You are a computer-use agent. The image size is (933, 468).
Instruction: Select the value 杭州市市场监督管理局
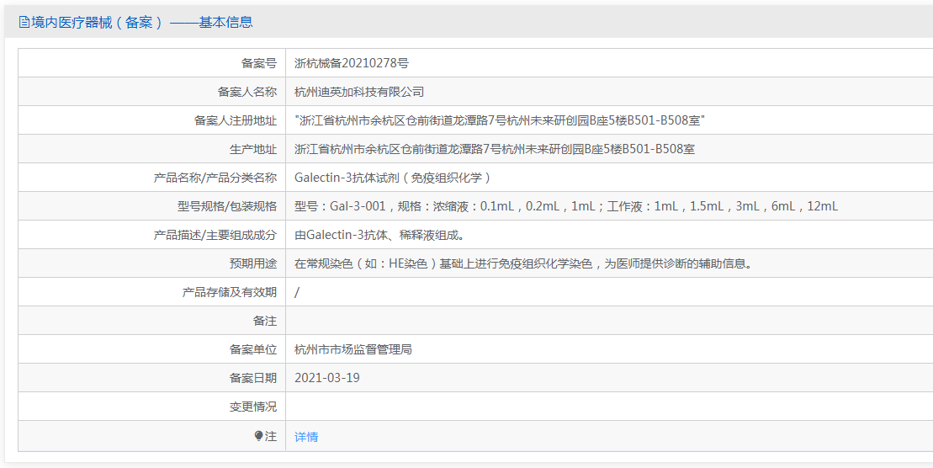[x=353, y=349]
